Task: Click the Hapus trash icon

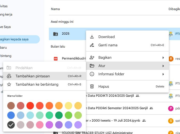Action: point(92,86)
